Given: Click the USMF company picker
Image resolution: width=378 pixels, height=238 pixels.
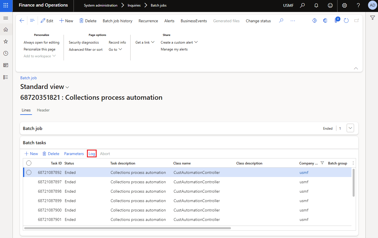Looking at the screenshot, I should point(288,5).
